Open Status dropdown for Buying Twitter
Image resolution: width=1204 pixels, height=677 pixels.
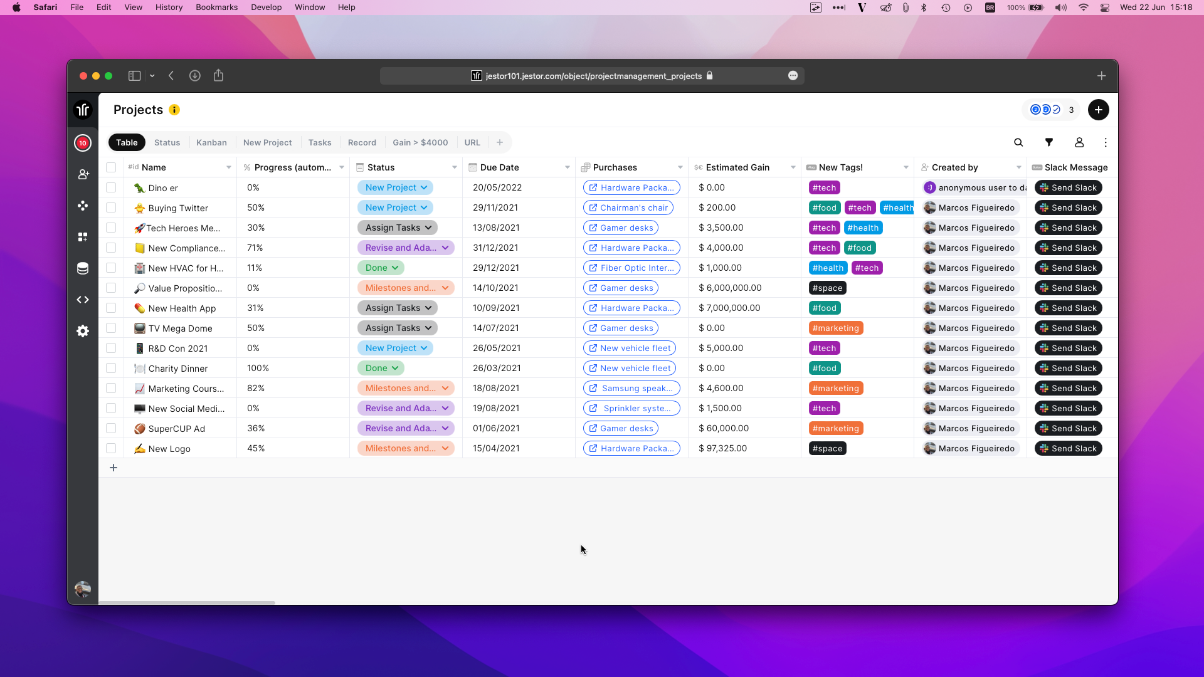(396, 207)
